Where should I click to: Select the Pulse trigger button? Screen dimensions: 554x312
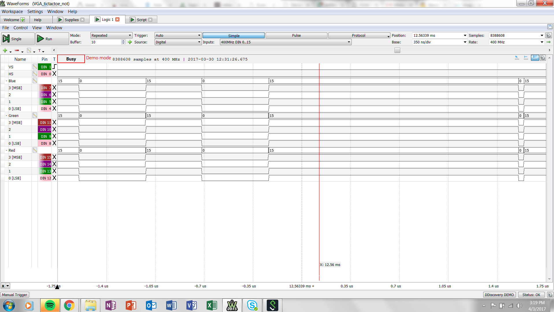point(296,35)
